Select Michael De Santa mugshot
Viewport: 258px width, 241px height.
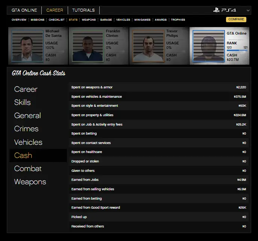point(27,46)
